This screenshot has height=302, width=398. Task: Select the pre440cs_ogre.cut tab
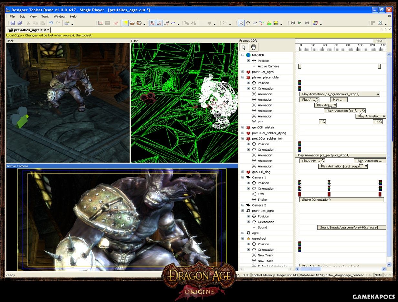coord(29,30)
